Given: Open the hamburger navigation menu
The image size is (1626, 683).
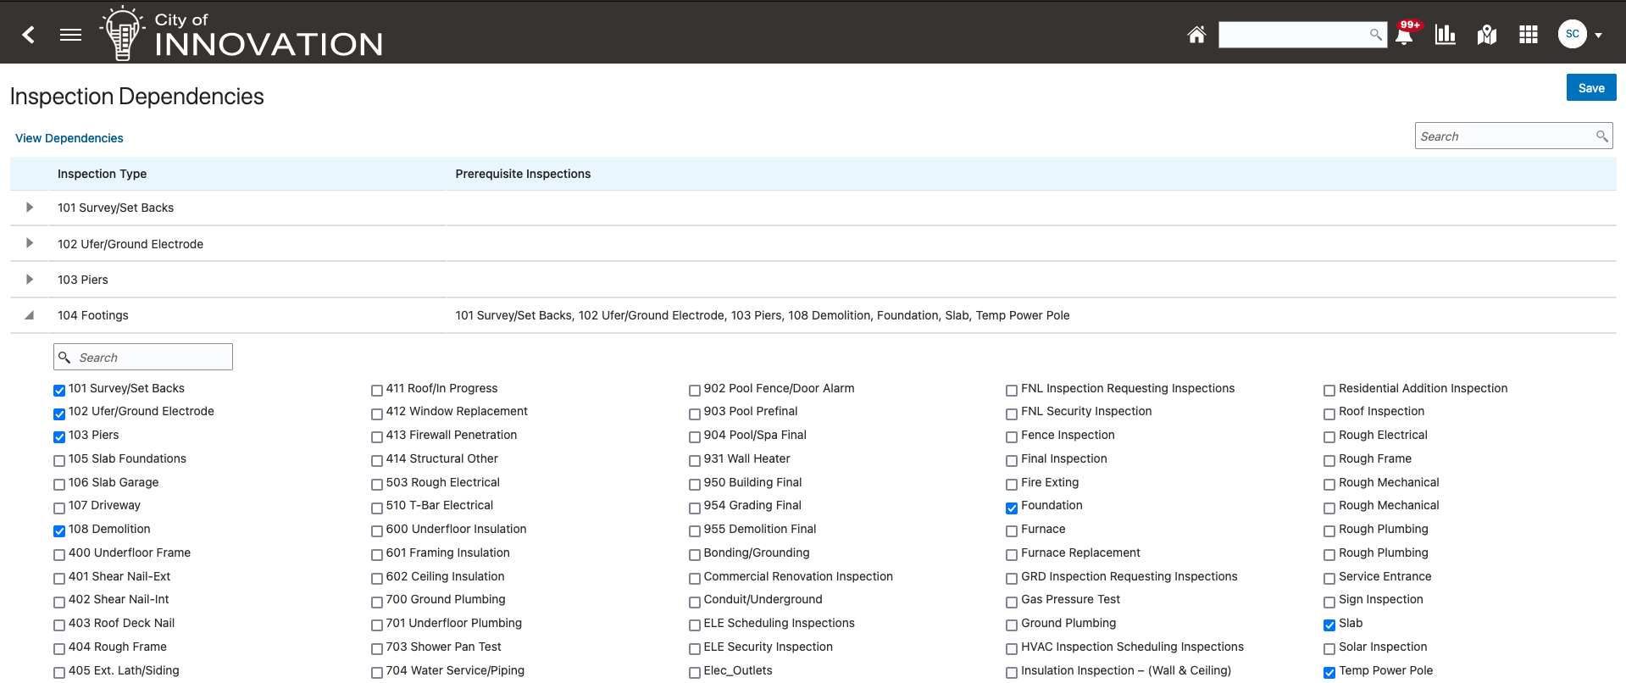Looking at the screenshot, I should pos(71,35).
